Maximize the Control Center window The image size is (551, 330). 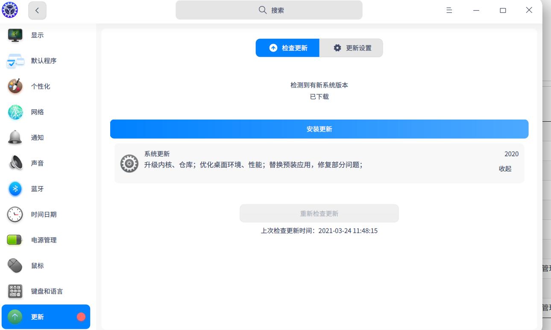pyautogui.click(x=503, y=10)
